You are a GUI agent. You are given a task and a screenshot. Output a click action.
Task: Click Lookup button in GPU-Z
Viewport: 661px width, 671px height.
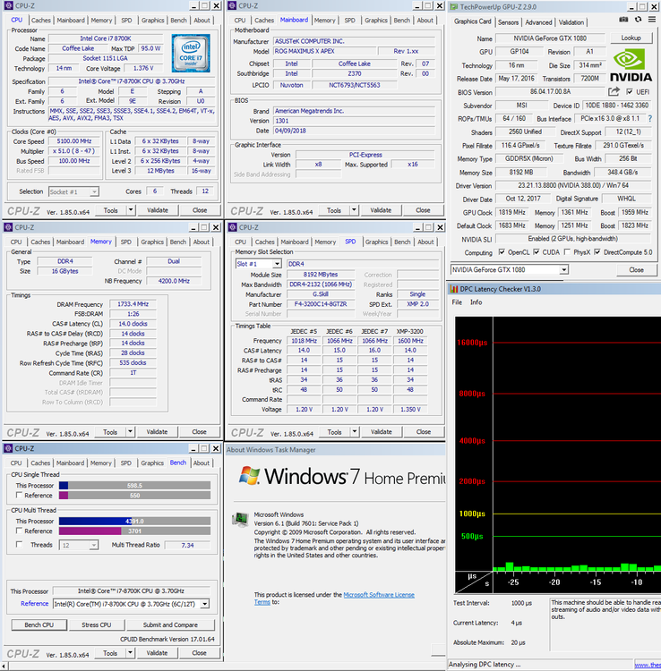pyautogui.click(x=631, y=38)
